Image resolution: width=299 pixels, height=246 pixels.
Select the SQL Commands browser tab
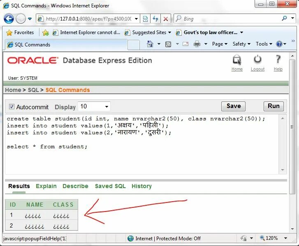pos(65,44)
